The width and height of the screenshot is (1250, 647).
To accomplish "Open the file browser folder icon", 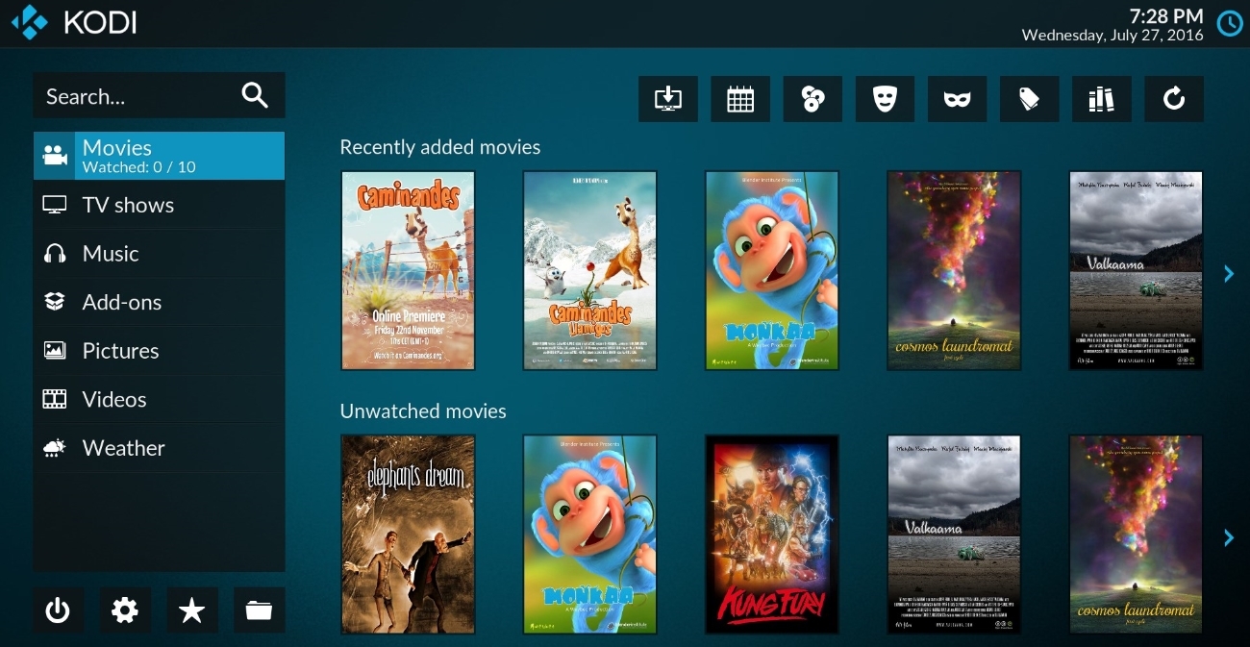I will (259, 610).
